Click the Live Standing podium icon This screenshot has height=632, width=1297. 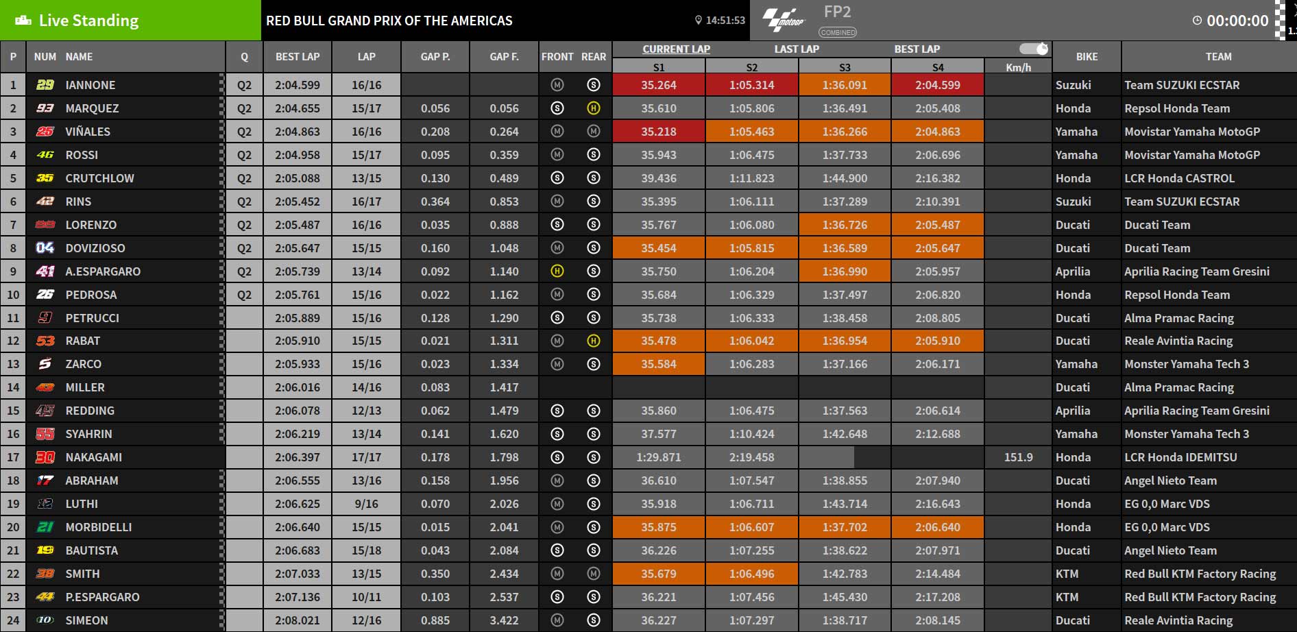click(x=23, y=21)
